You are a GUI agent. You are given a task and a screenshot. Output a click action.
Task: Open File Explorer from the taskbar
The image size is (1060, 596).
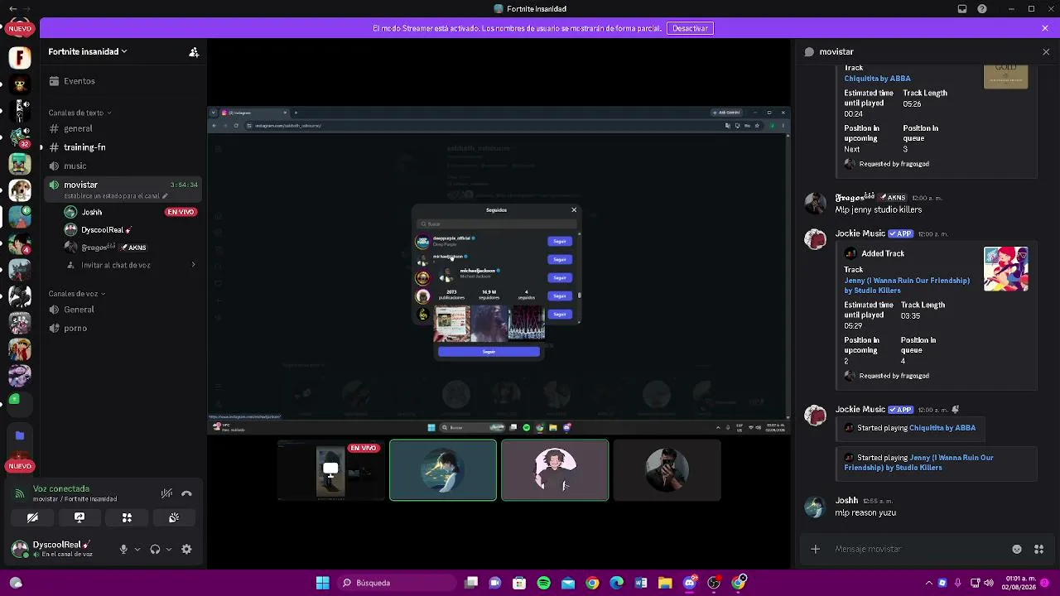point(665,583)
